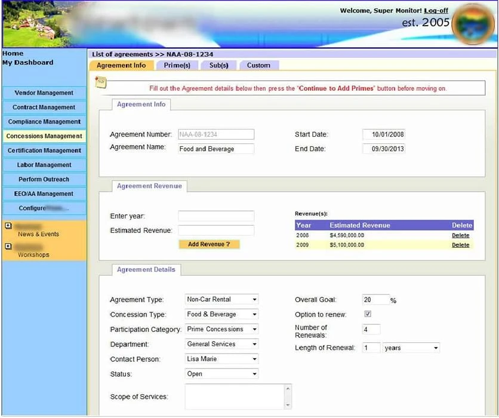Switch to the Custom tab
Viewport: 499px width, 418px height.
coord(258,65)
